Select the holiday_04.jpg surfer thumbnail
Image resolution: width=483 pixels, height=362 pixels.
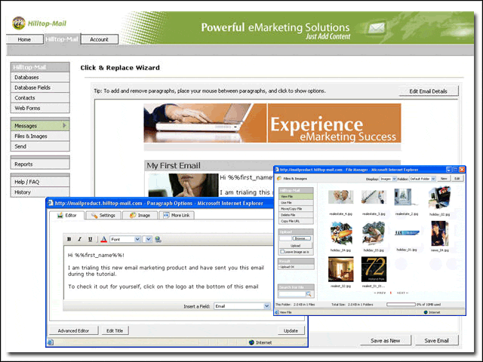tap(341, 233)
